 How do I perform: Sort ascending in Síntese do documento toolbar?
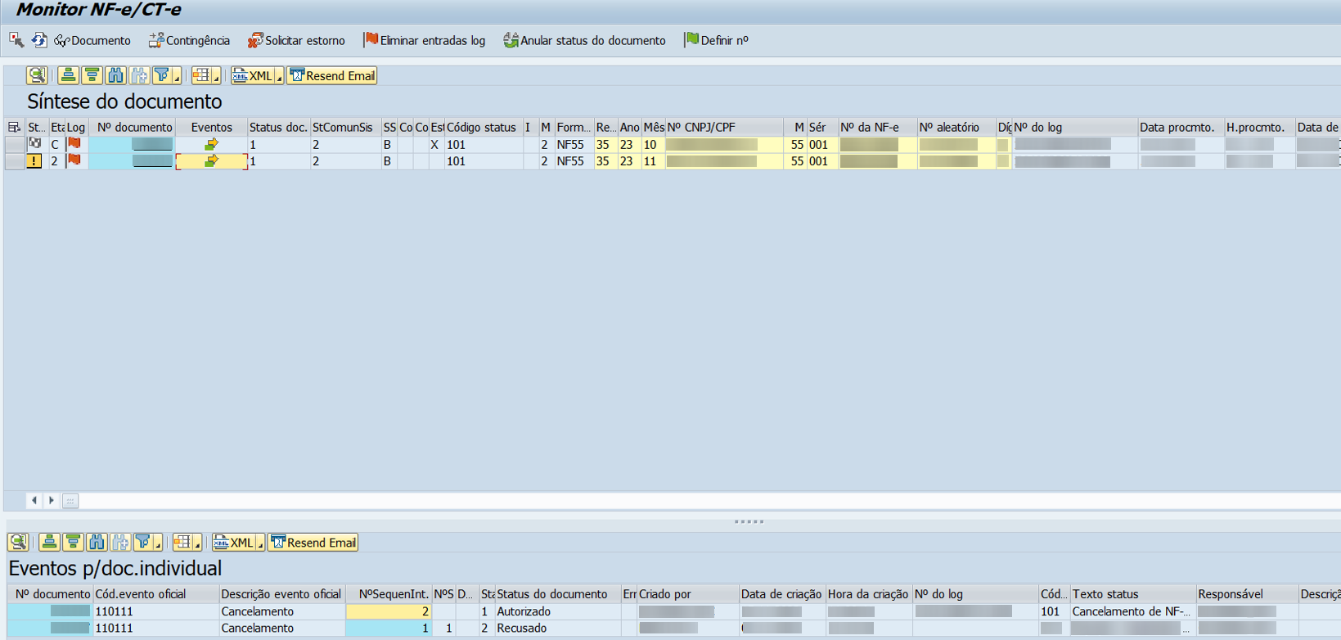pyautogui.click(x=68, y=75)
